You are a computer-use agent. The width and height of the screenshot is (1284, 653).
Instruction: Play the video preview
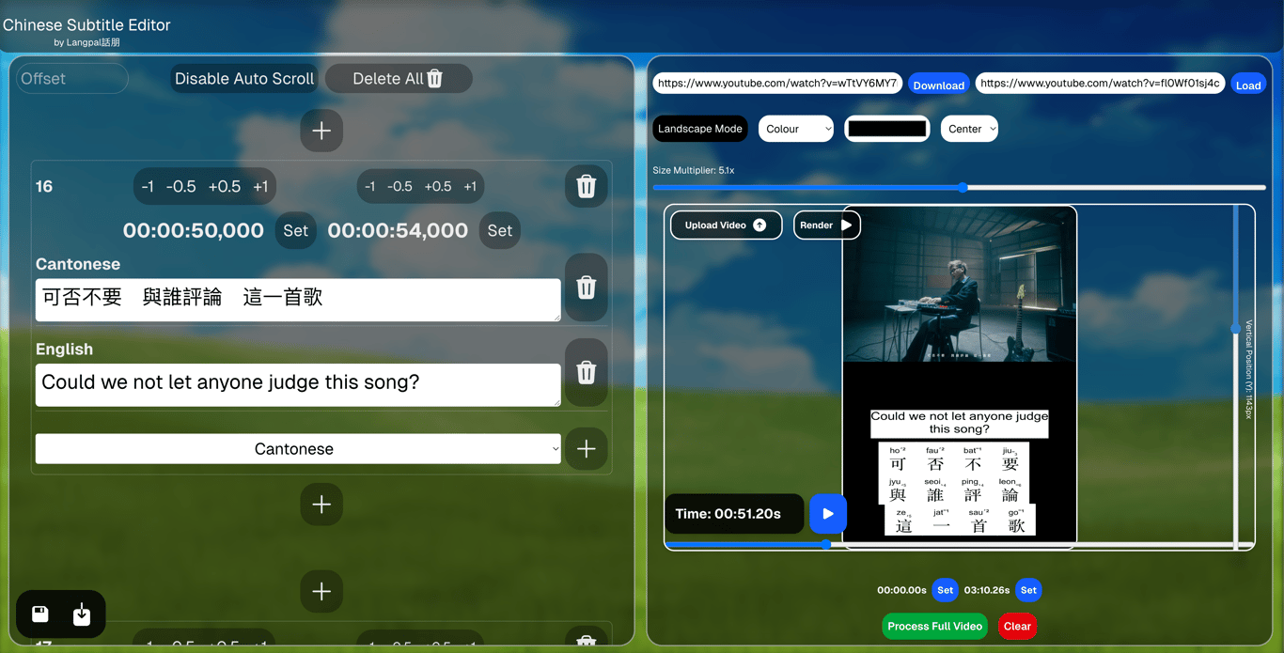828,514
